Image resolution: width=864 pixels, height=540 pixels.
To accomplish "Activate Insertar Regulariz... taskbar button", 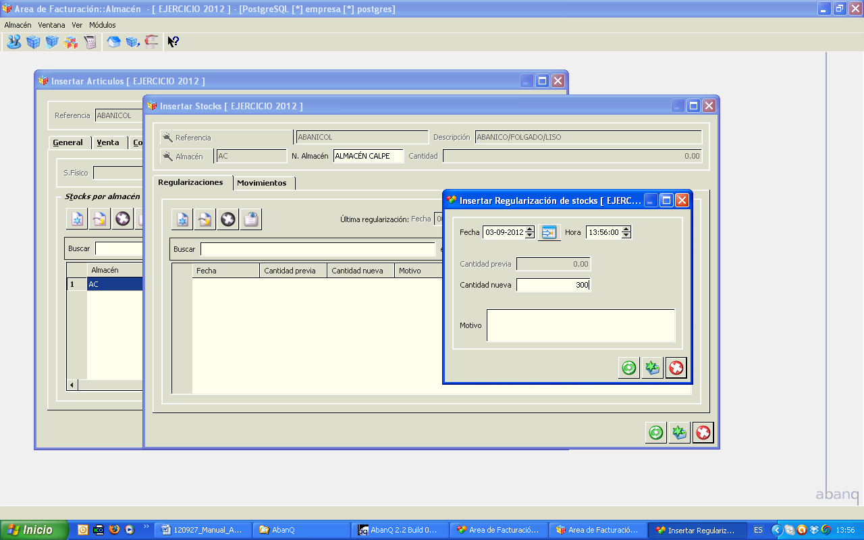I will pyautogui.click(x=698, y=530).
